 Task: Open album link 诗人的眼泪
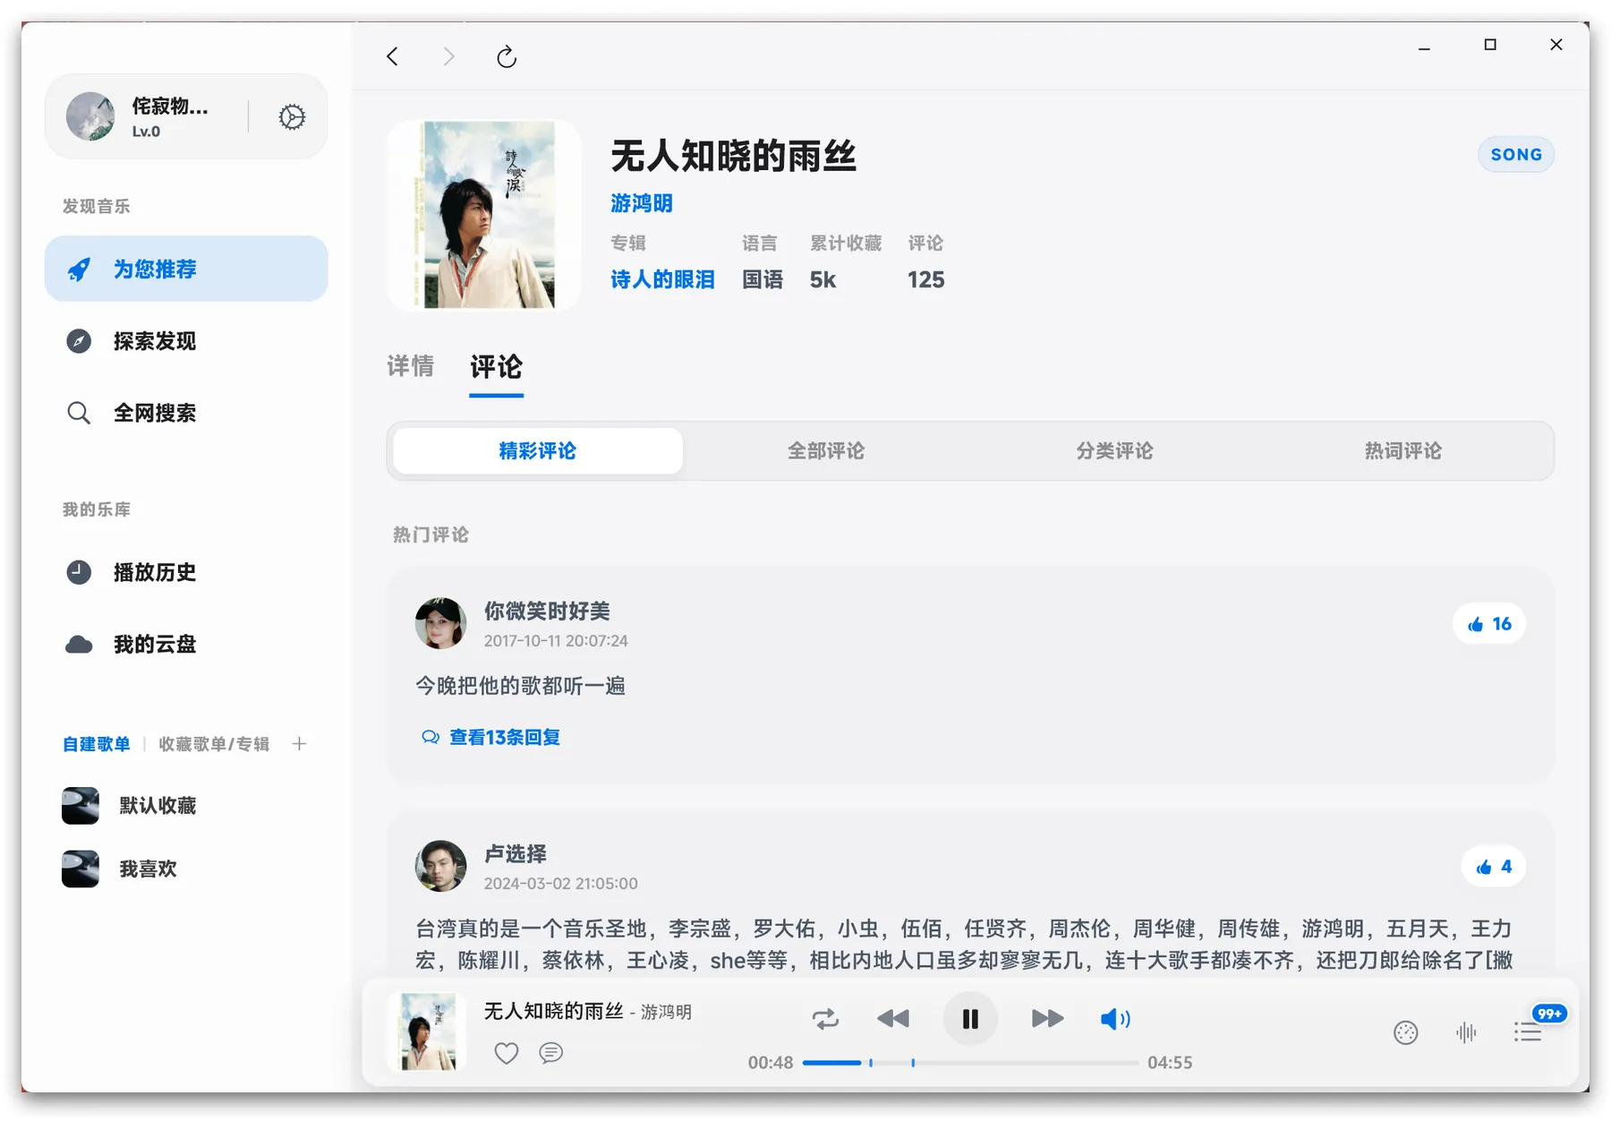[662, 279]
